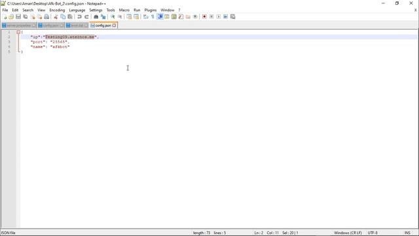This screenshot has width=419, height=236.
Task: Open the Tools menu
Action: [x=111, y=10]
